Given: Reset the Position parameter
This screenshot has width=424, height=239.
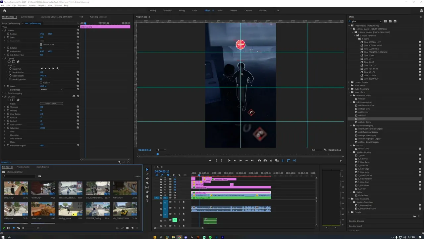Looking at the screenshot, I should coord(78,34).
